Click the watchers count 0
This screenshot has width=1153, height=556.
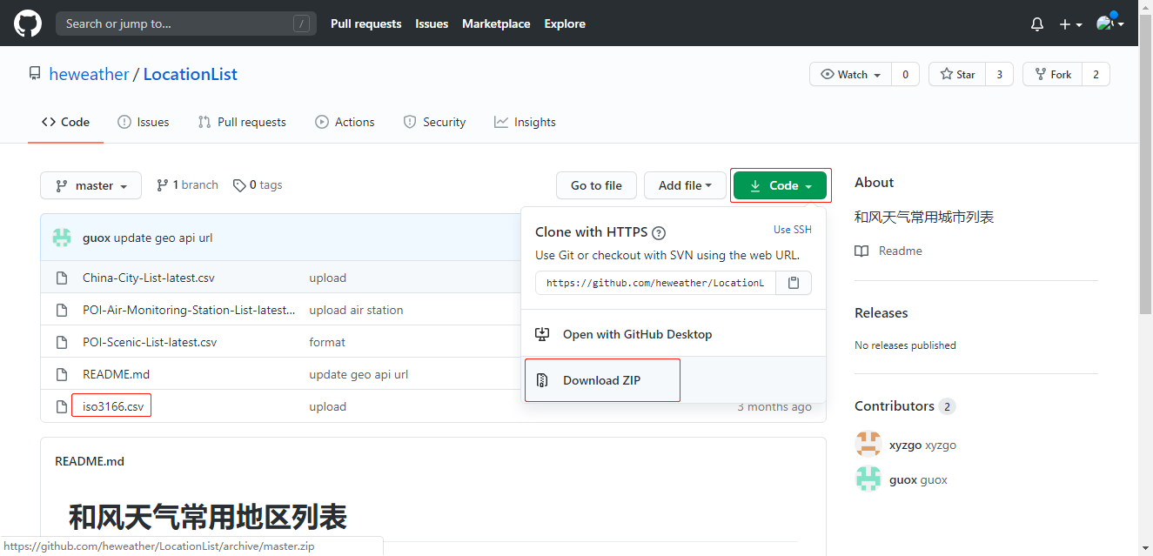point(905,75)
